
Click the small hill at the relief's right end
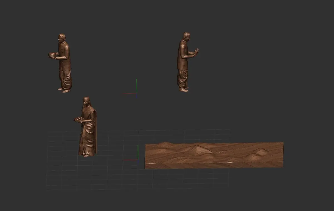click(x=261, y=152)
